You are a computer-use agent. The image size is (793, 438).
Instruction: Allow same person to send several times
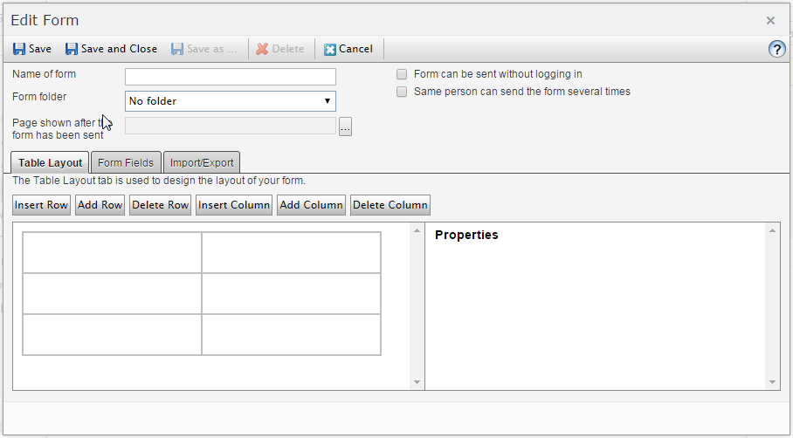pos(402,92)
